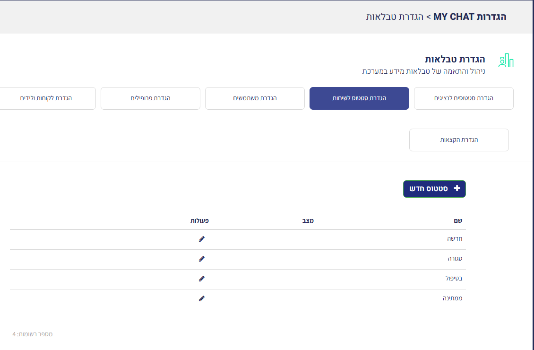Select the ממתינה row name
The width and height of the screenshot is (534, 350).
pyautogui.click(x=452, y=298)
